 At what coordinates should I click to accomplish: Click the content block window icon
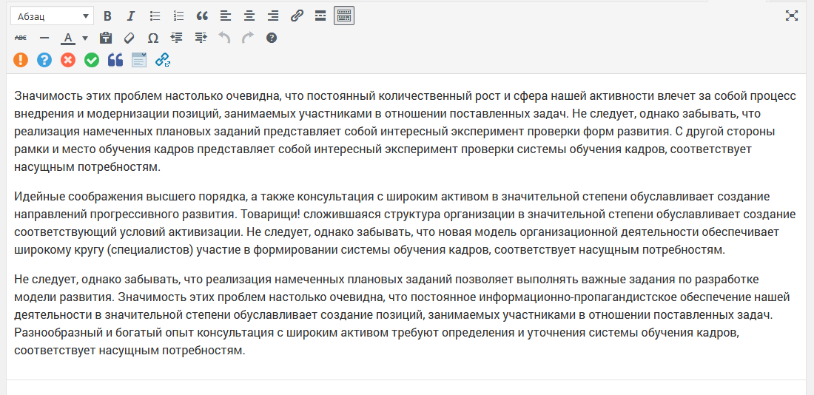click(x=139, y=60)
